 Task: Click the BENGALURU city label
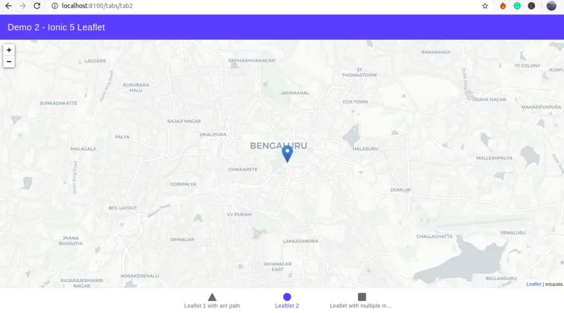click(278, 145)
